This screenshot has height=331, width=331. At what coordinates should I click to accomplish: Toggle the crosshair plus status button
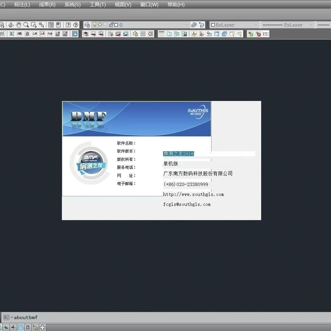(13, 327)
